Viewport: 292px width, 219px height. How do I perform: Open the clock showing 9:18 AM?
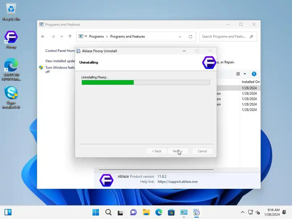(x=272, y=212)
